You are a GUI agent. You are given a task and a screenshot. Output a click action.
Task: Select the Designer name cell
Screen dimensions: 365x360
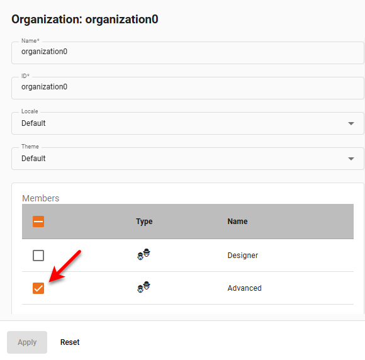click(243, 256)
